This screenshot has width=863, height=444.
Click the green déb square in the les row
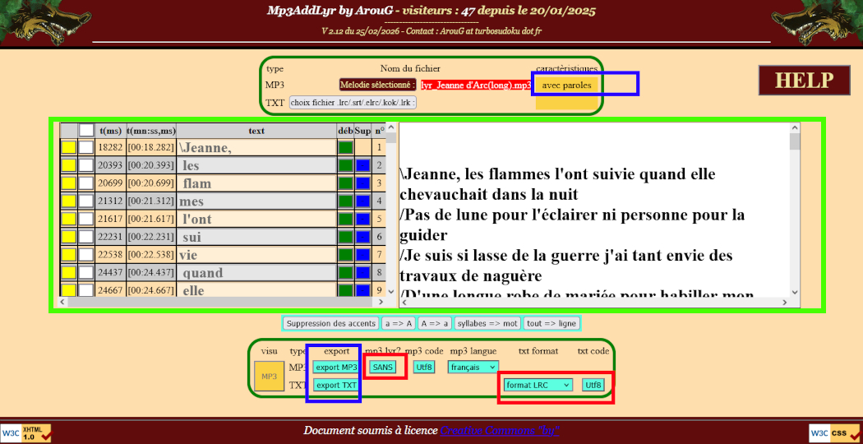[x=345, y=166]
